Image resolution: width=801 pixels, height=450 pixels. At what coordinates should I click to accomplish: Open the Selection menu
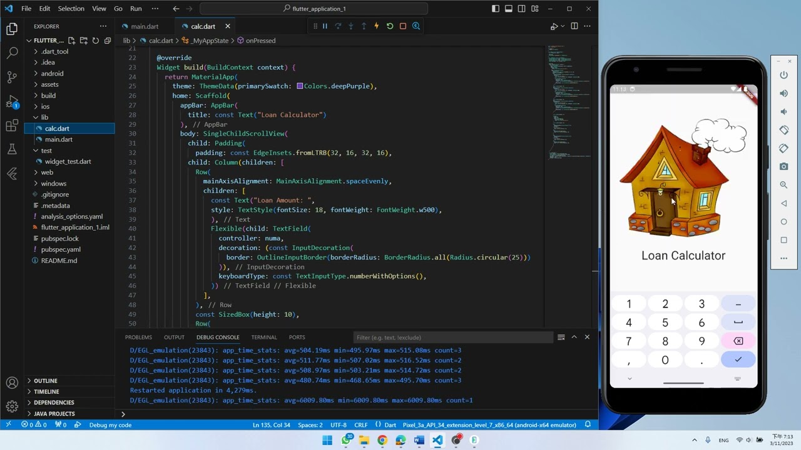tap(71, 9)
